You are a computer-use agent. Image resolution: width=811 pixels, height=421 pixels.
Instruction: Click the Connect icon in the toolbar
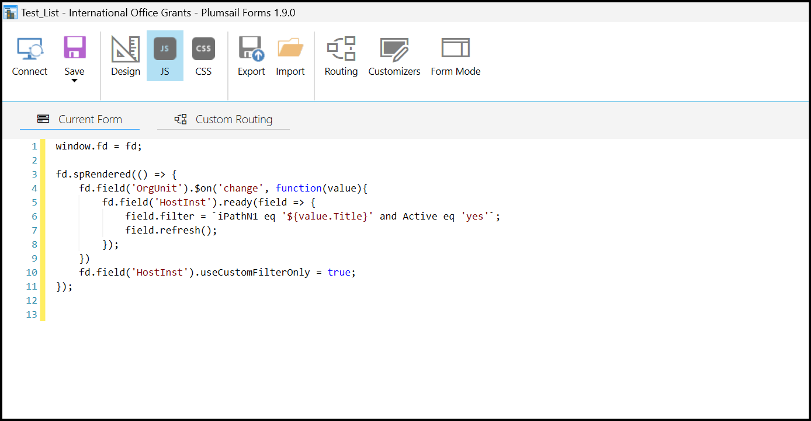pyautogui.click(x=30, y=49)
